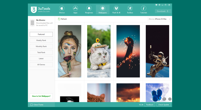The height and width of the screenshot is (110, 201).
Task: Jump to top with the up arrow button
Action: point(170,99)
